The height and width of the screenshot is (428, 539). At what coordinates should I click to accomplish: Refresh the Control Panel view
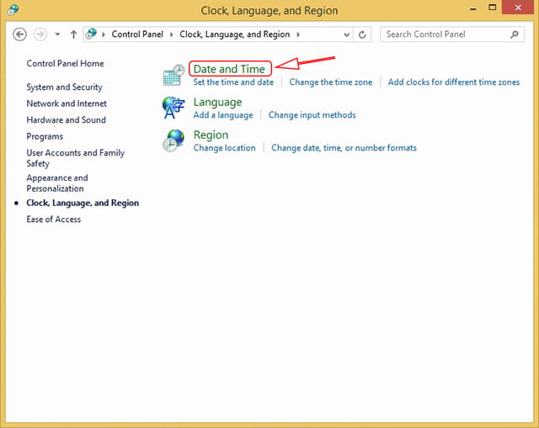click(362, 34)
